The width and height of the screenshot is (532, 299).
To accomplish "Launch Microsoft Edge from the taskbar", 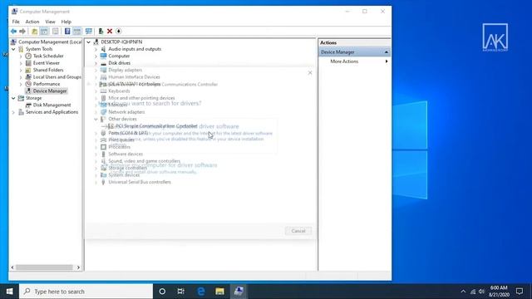I will click(x=201, y=292).
